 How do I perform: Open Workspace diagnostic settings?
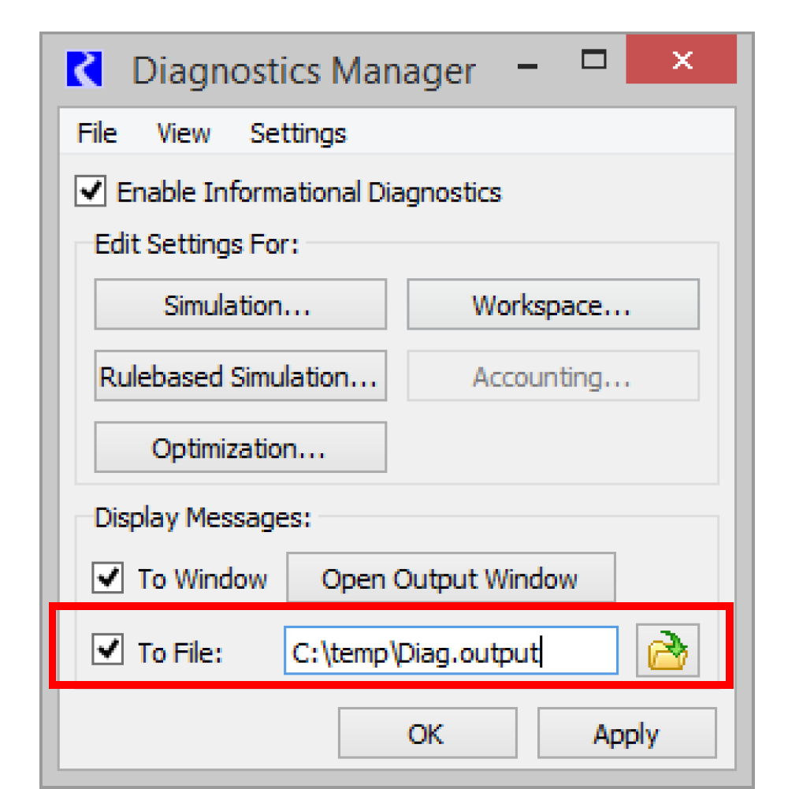[x=552, y=305]
